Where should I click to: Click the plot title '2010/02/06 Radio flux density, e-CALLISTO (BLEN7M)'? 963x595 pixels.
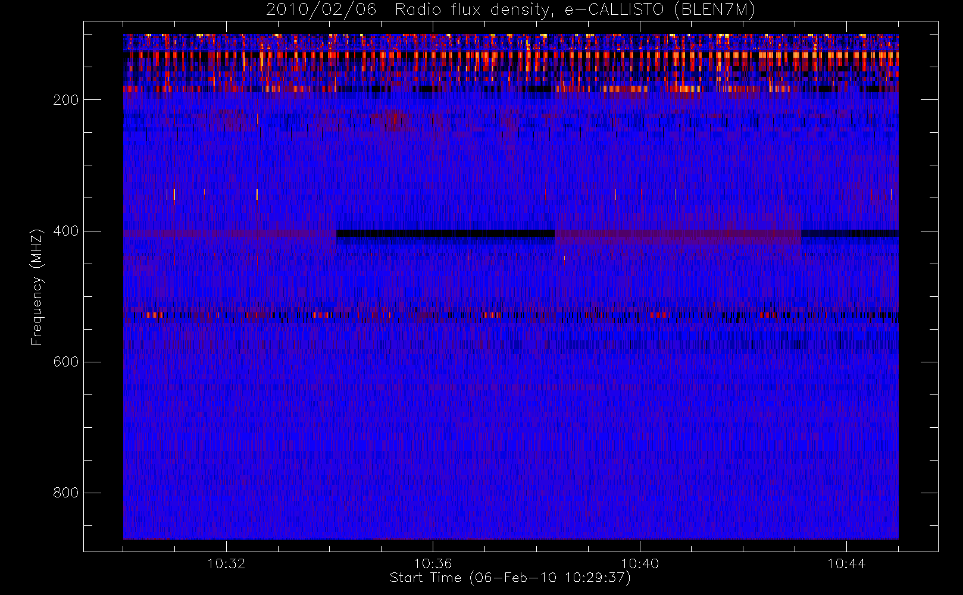tap(511, 10)
